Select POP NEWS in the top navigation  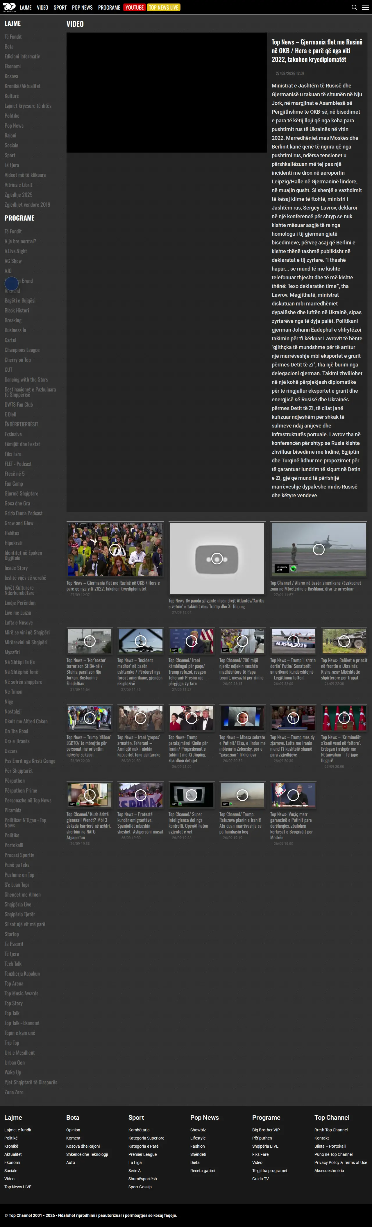click(83, 8)
